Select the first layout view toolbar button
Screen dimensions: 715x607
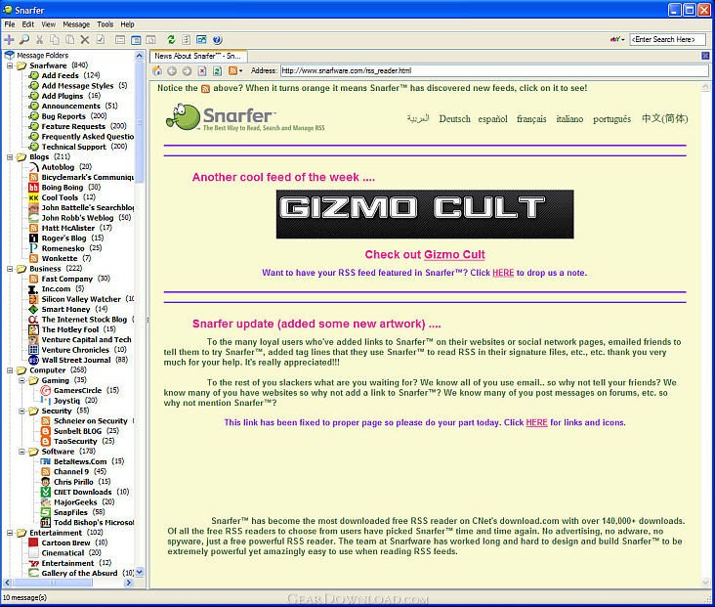coord(120,40)
